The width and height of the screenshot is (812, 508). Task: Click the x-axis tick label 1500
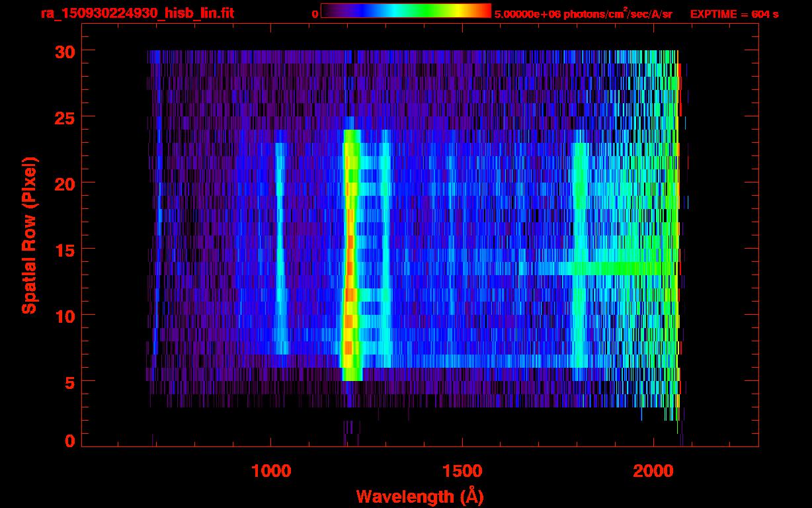462,471
